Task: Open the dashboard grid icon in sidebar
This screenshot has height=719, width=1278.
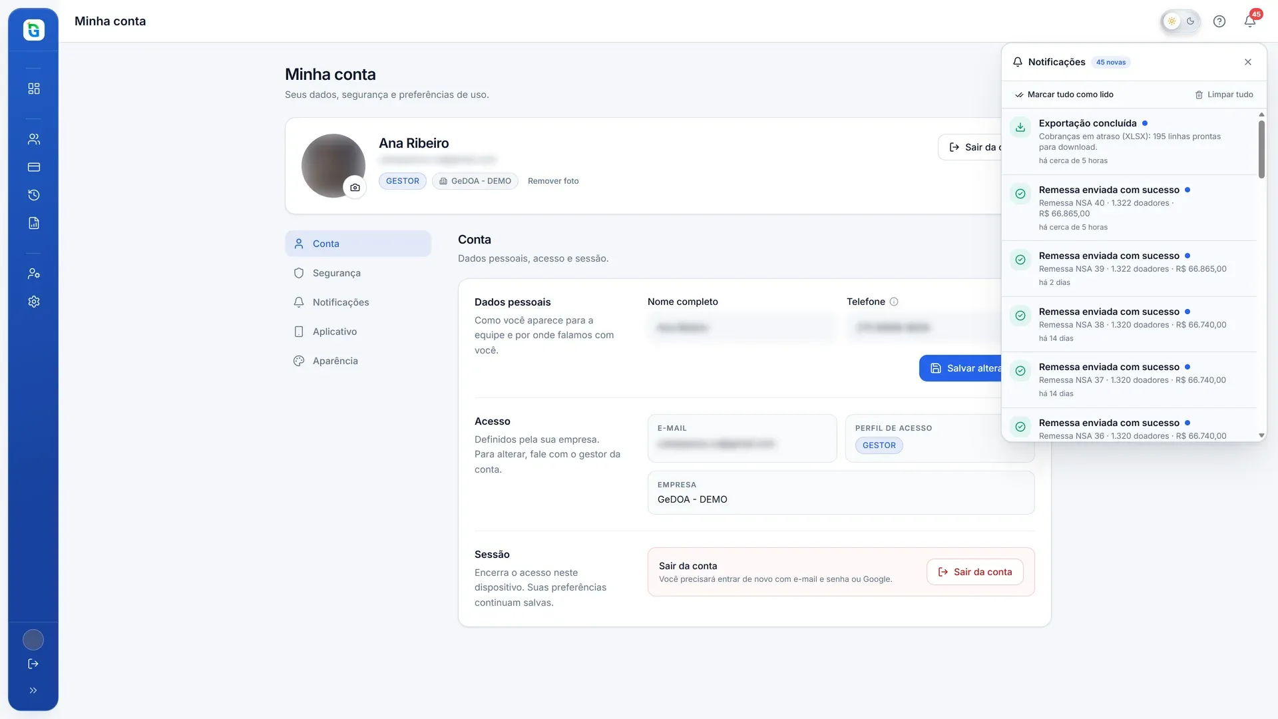Action: 34,89
